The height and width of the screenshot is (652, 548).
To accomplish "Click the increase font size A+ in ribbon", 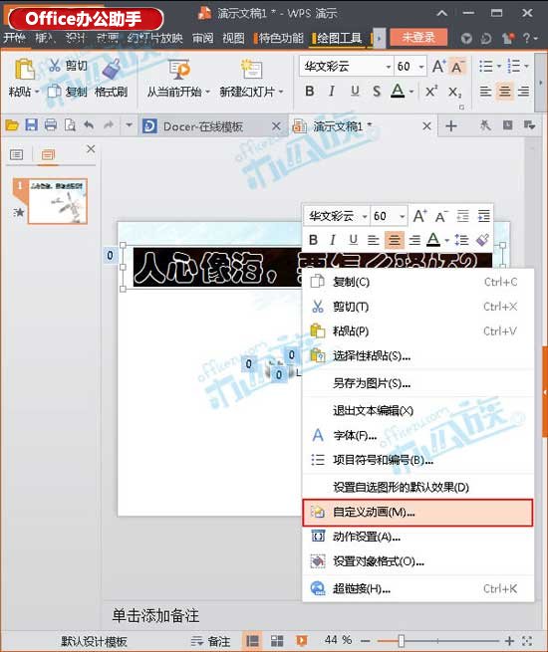I will click(x=438, y=67).
